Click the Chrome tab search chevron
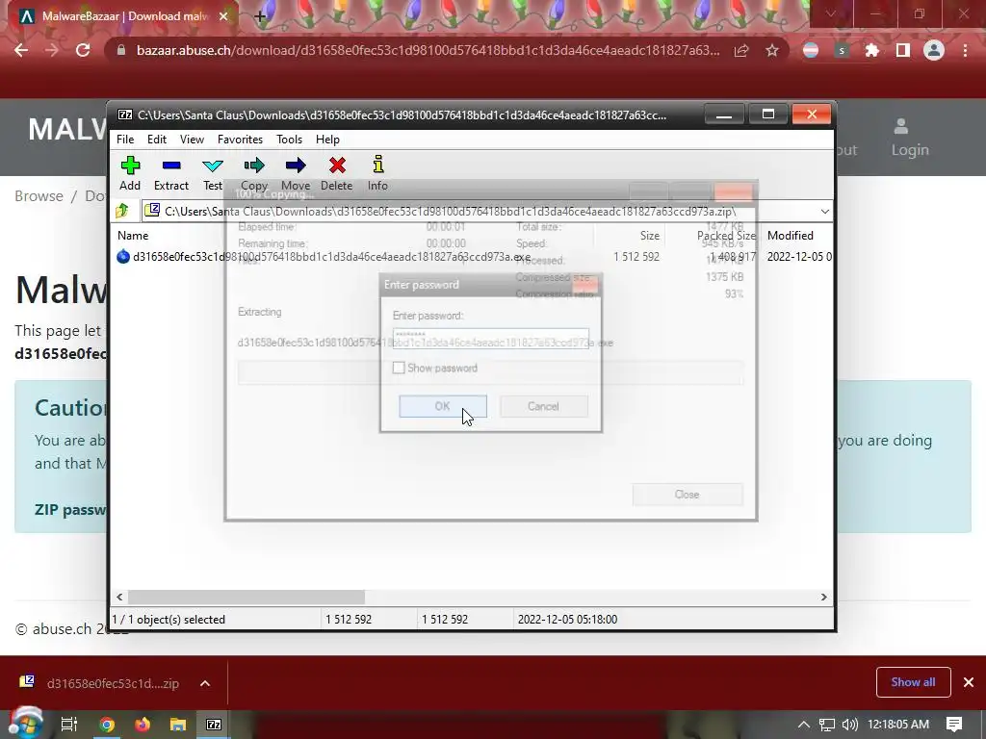986x739 pixels. pyautogui.click(x=831, y=13)
